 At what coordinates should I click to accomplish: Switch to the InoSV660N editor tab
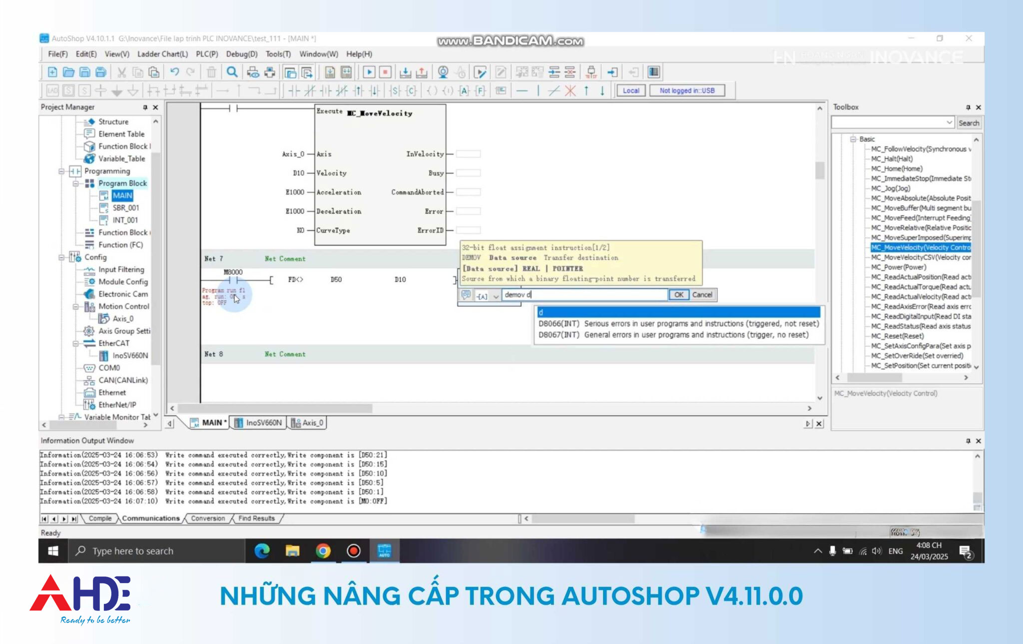259,423
